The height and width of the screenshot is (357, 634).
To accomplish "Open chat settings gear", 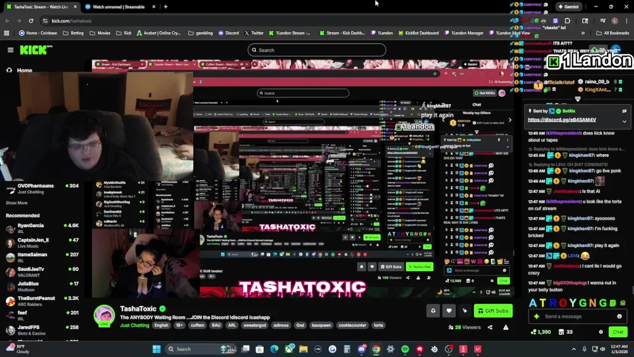I will coord(601,332).
